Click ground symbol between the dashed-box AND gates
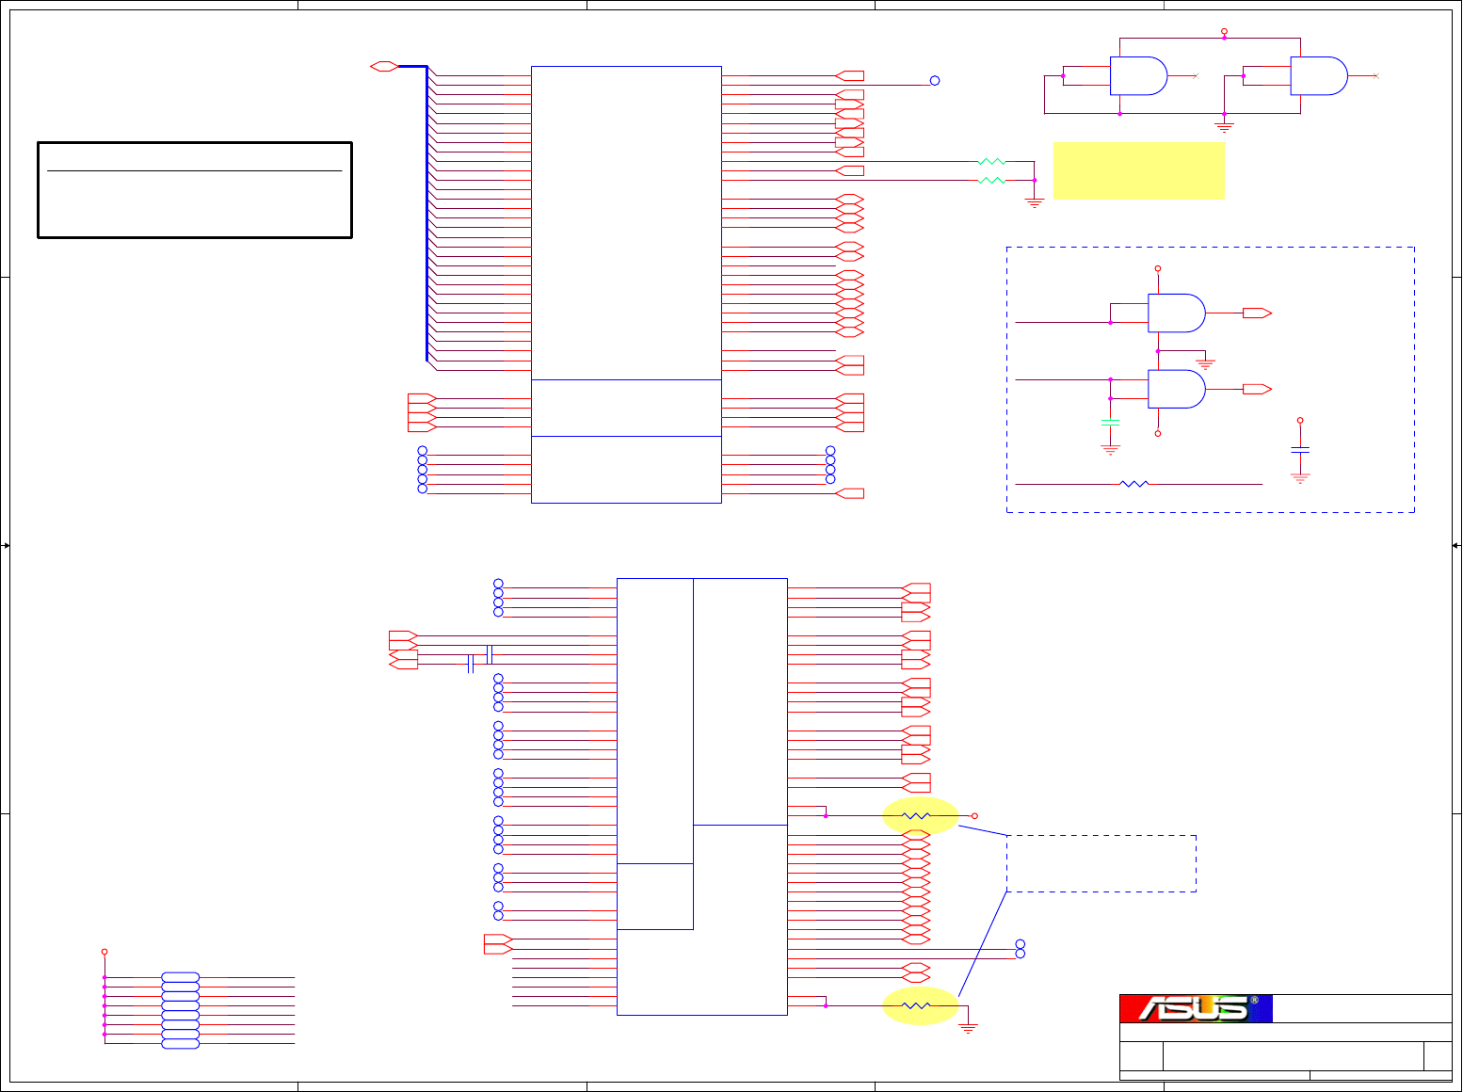 click(1205, 363)
